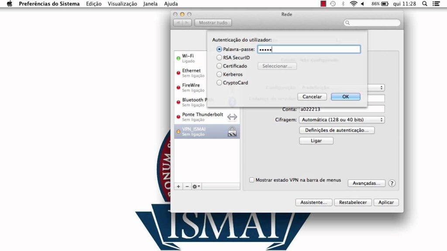Open Spotlight search magnifier icon
447x251 pixels.
pos(425,3)
